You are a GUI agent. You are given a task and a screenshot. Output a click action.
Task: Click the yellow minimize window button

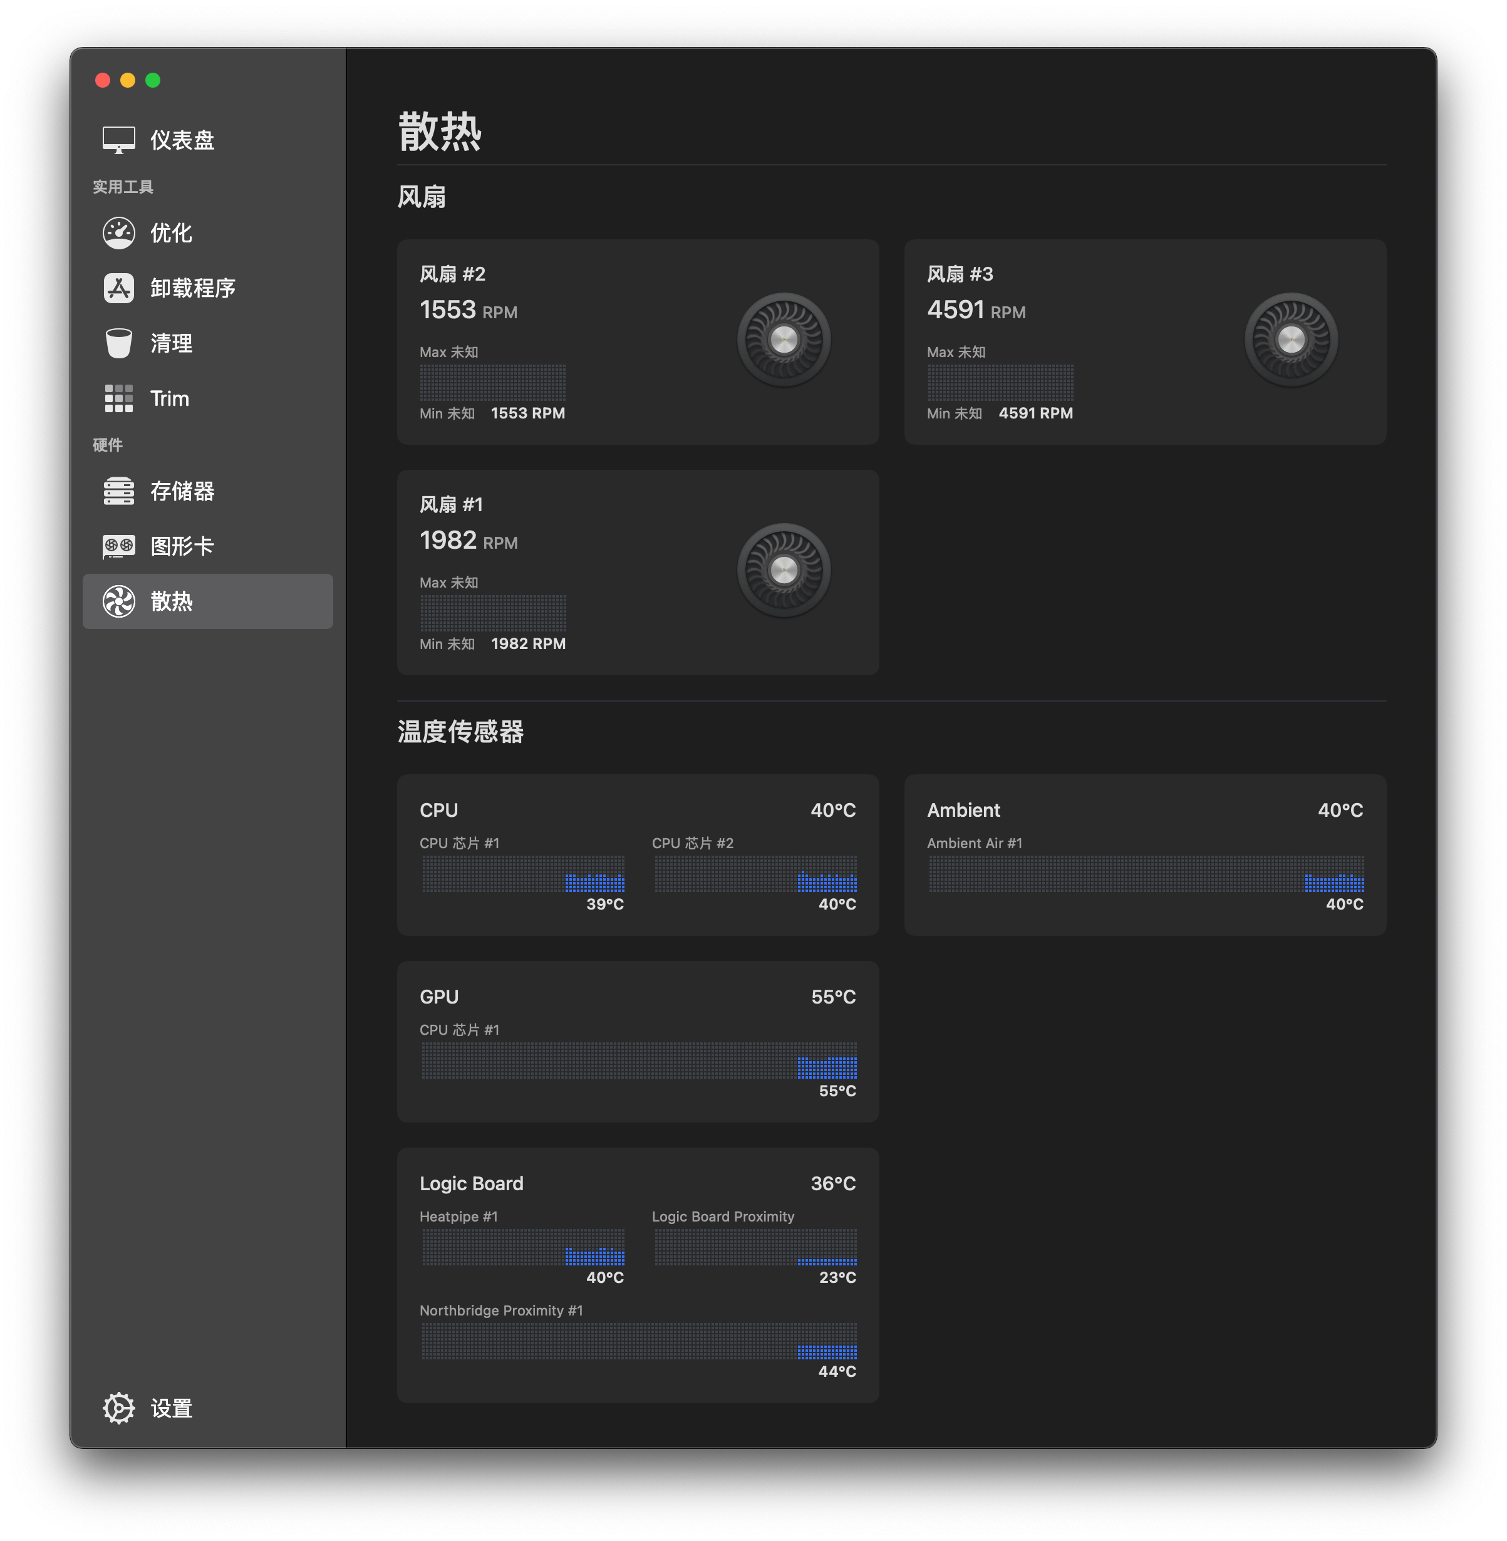coord(127,80)
